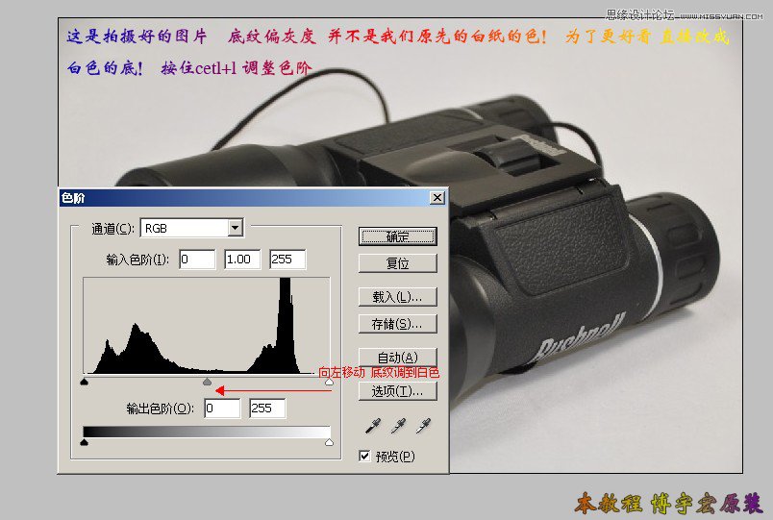Click the input highlight field showing 255
Image resolution: width=773 pixels, height=520 pixels.
[x=287, y=260]
